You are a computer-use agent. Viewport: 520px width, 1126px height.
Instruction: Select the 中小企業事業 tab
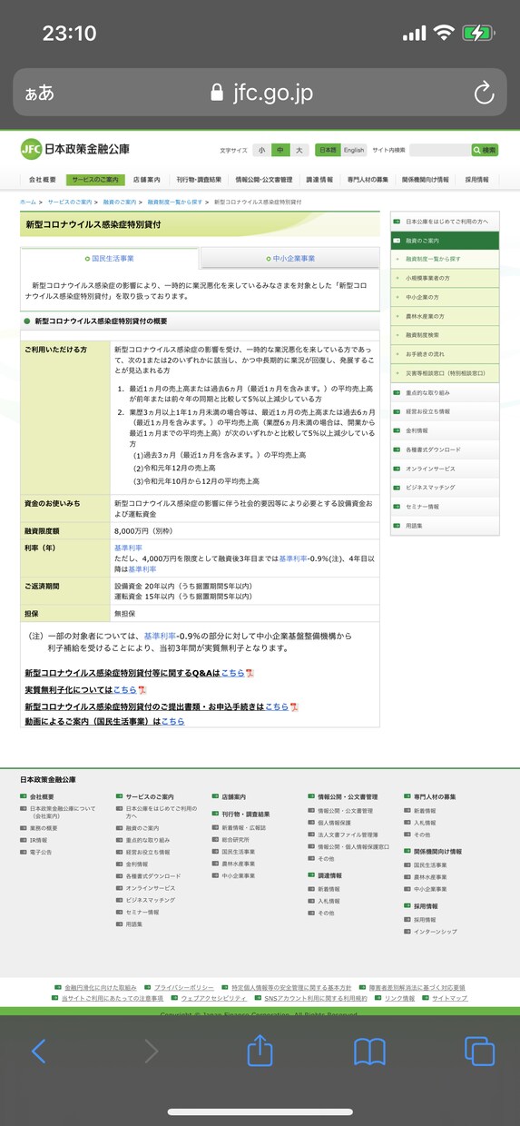290,259
